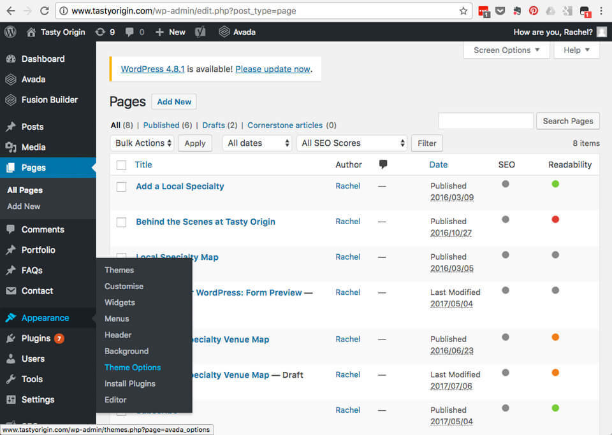The height and width of the screenshot is (435, 612).
Task: Click the comments column header bubble icon
Action: click(x=383, y=164)
